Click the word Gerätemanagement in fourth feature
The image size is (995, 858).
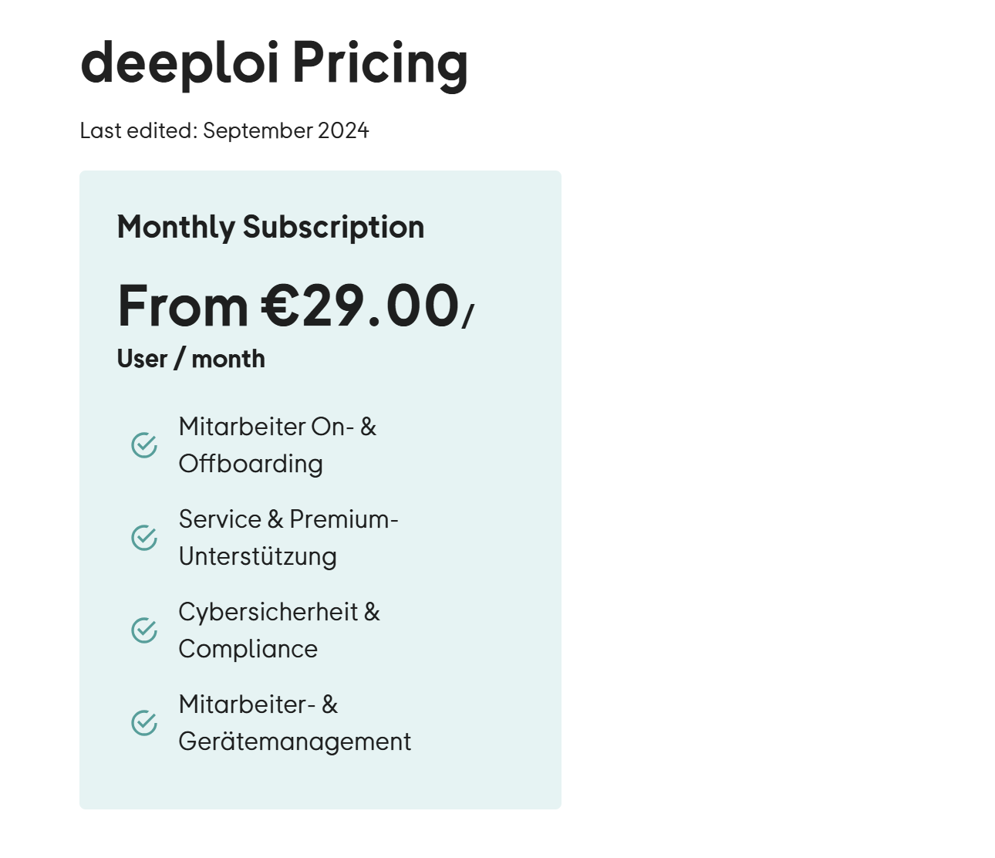pos(295,741)
